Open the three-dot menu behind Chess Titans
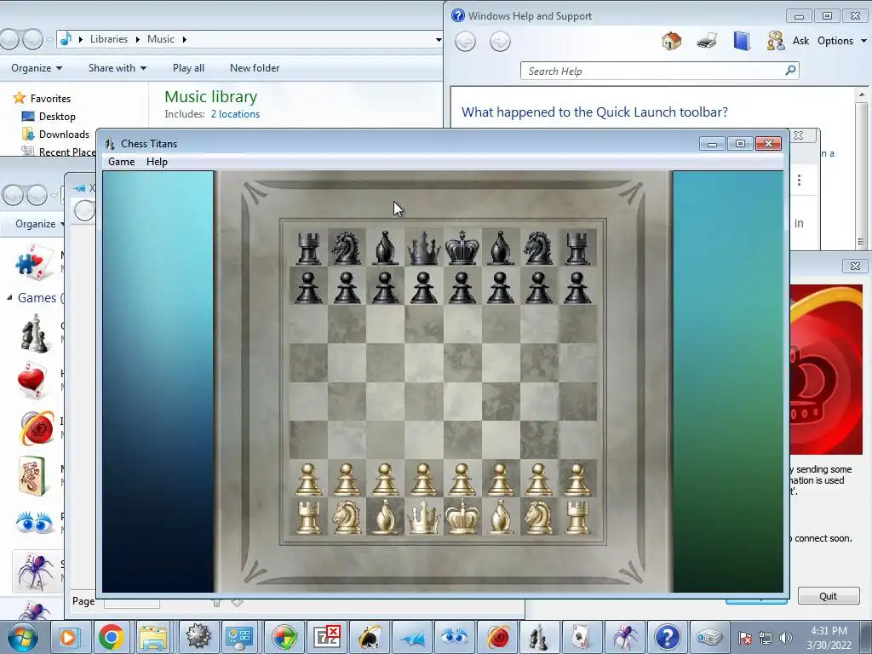The width and height of the screenshot is (872, 654). 799,181
